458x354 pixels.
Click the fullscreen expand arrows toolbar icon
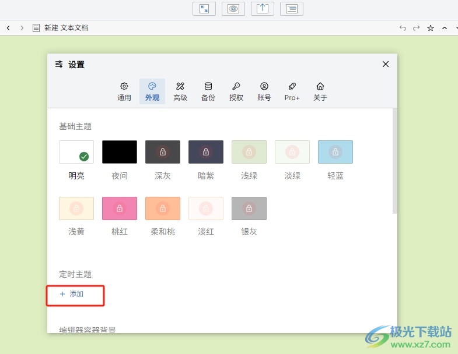click(x=204, y=9)
